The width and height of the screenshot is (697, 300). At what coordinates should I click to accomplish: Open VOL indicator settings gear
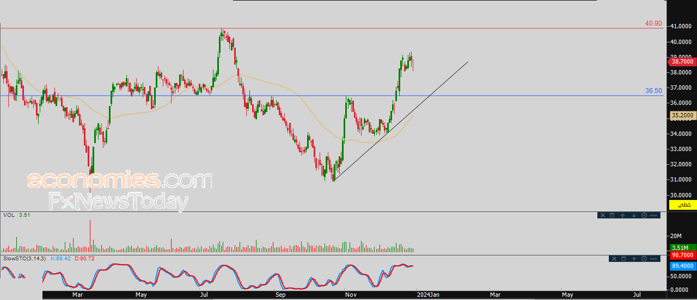click(x=644, y=215)
